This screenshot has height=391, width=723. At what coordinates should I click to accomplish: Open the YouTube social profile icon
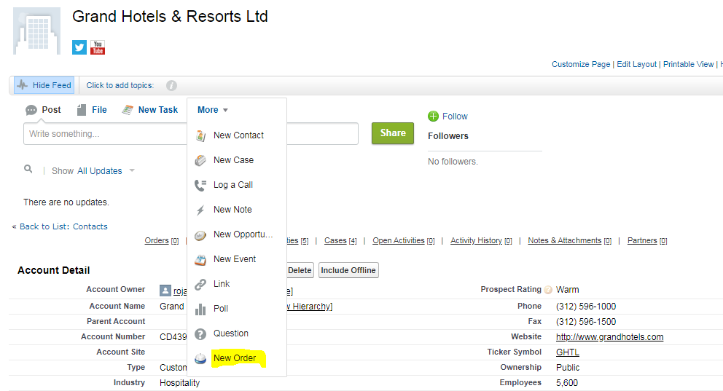pos(98,47)
